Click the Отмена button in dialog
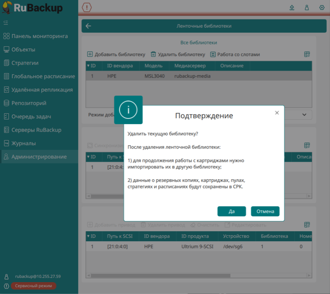The width and height of the screenshot is (330, 294). point(265,211)
